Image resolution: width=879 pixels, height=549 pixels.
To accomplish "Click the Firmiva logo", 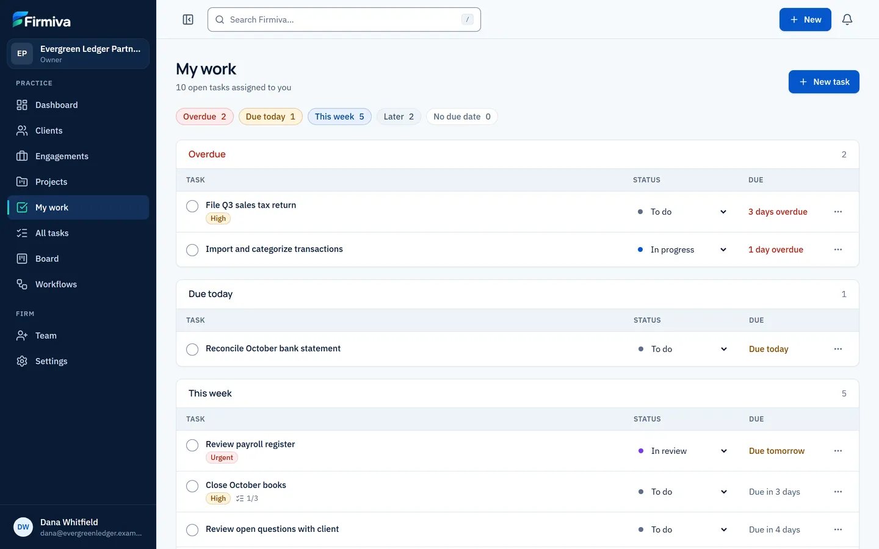I will tap(42, 20).
